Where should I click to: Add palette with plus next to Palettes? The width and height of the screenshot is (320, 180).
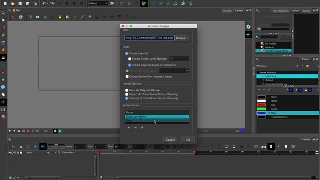(298, 66)
